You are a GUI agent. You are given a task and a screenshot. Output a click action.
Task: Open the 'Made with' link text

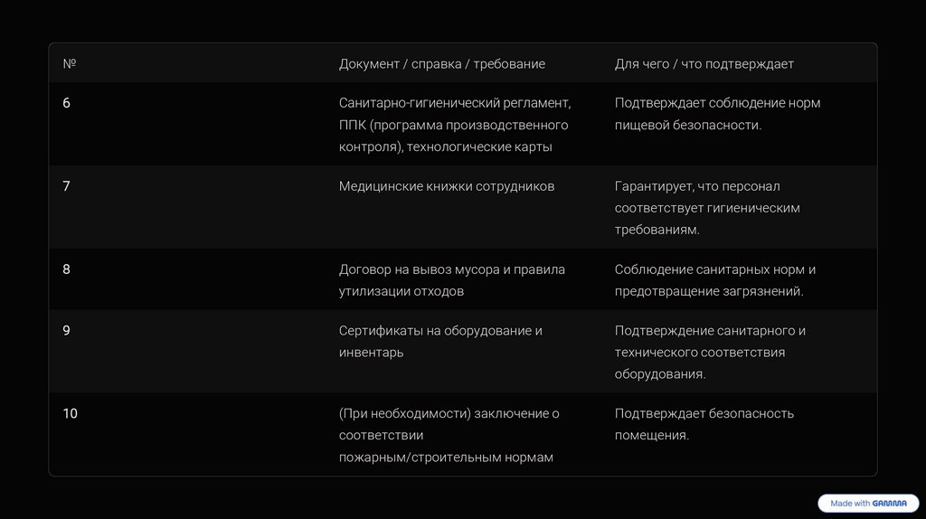point(849,504)
